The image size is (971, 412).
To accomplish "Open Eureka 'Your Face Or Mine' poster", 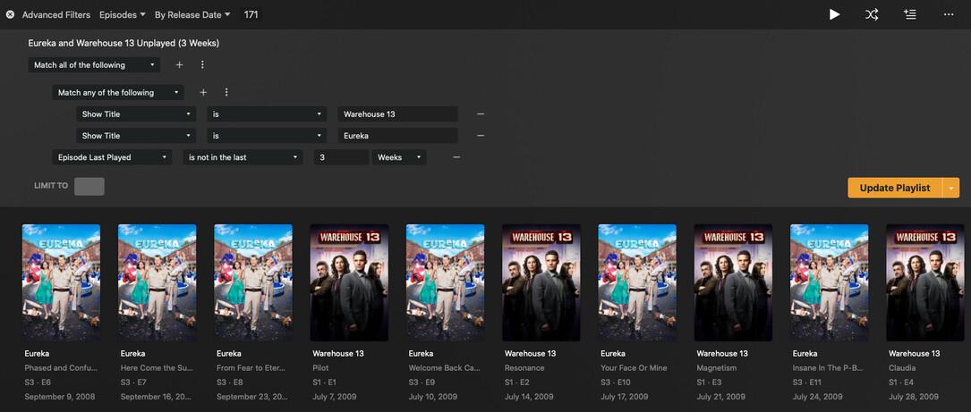I will click(x=637, y=282).
